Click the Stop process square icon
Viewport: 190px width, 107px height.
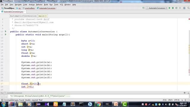coord(180,8)
